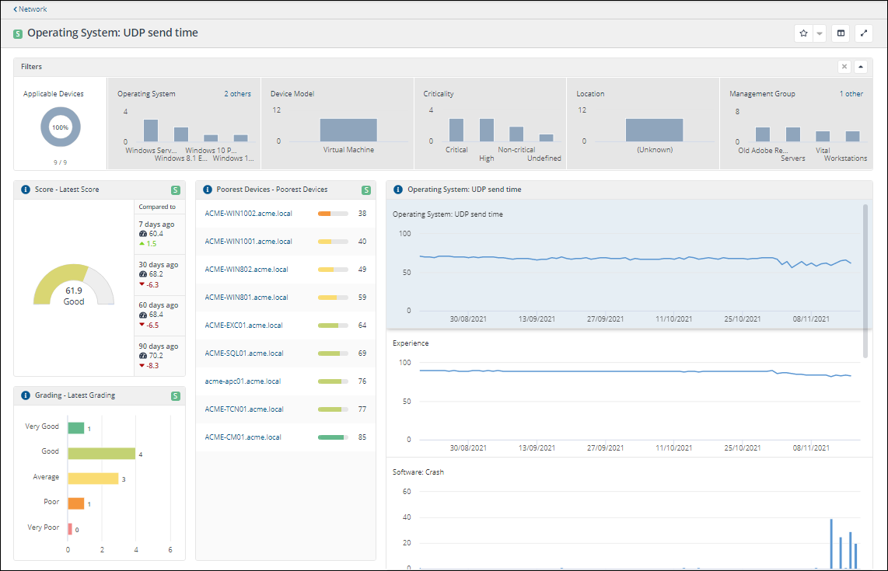888x571 pixels.
Task: Filter by Virtual Machine bar in Device Model
Action: [x=348, y=131]
